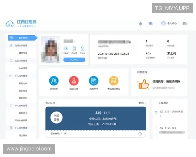Click the info icon on the certificate card
This screenshot has width=196, height=157.
click(140, 134)
